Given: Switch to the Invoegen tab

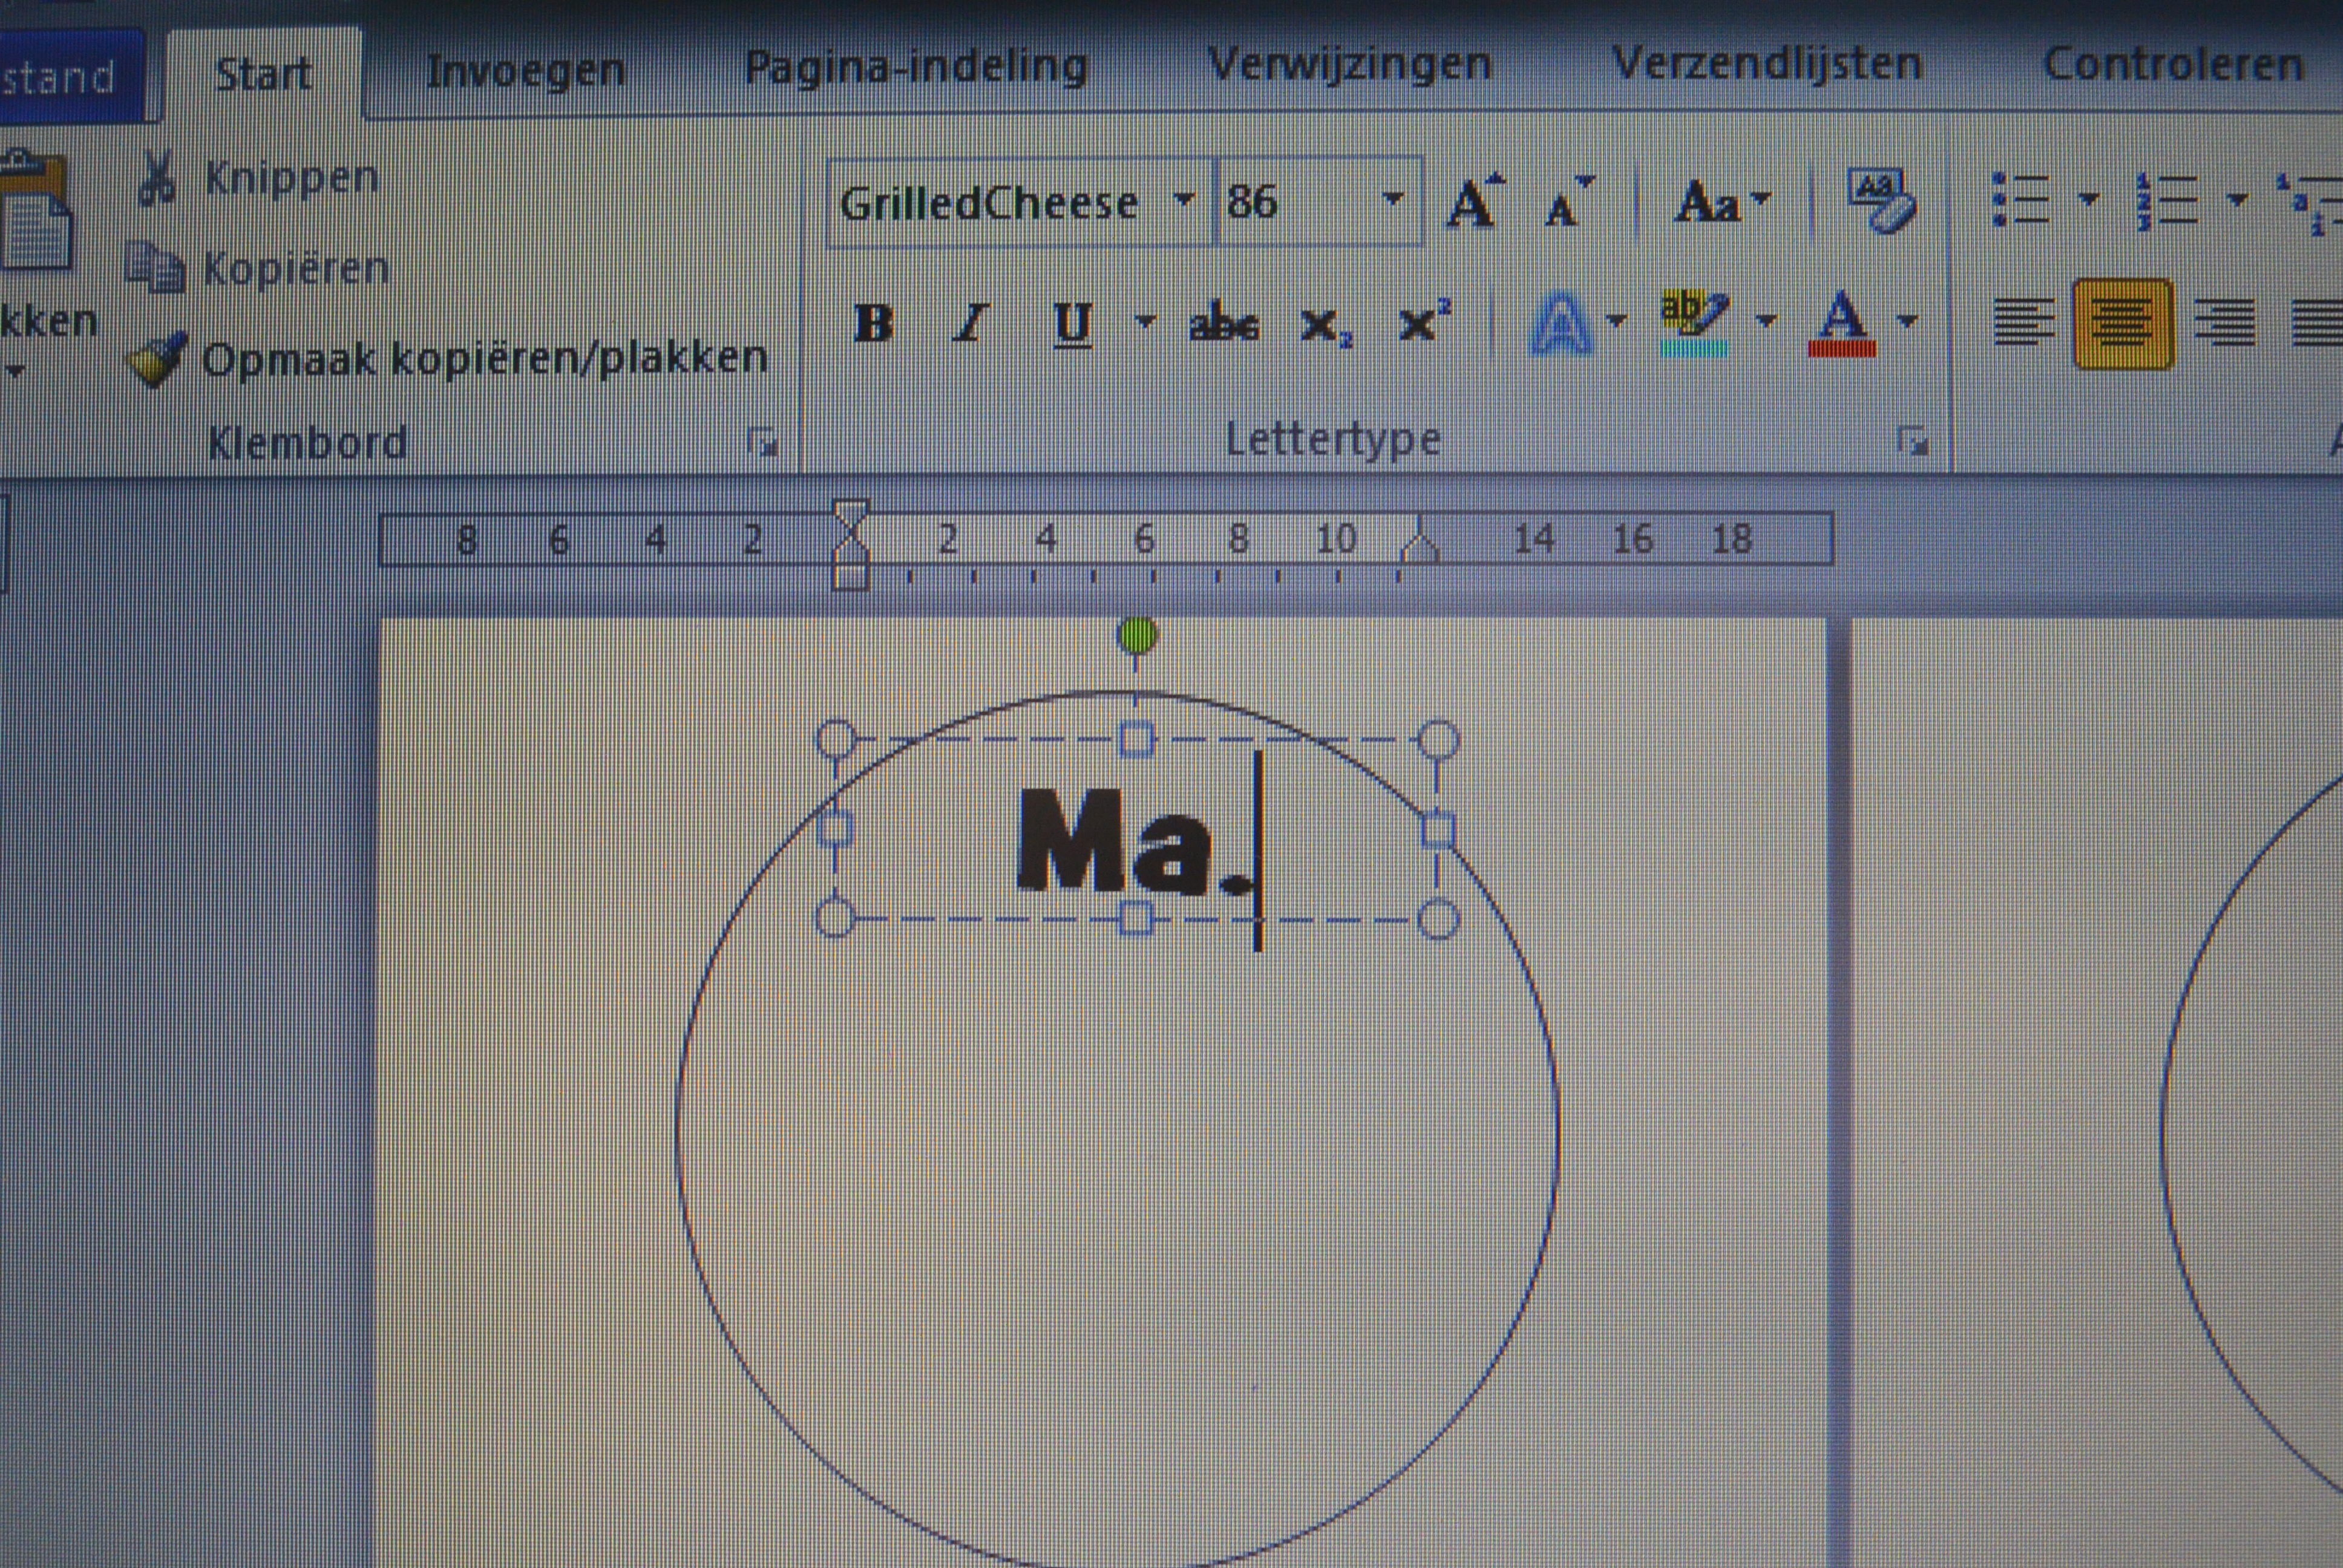Looking at the screenshot, I should pos(525,71).
